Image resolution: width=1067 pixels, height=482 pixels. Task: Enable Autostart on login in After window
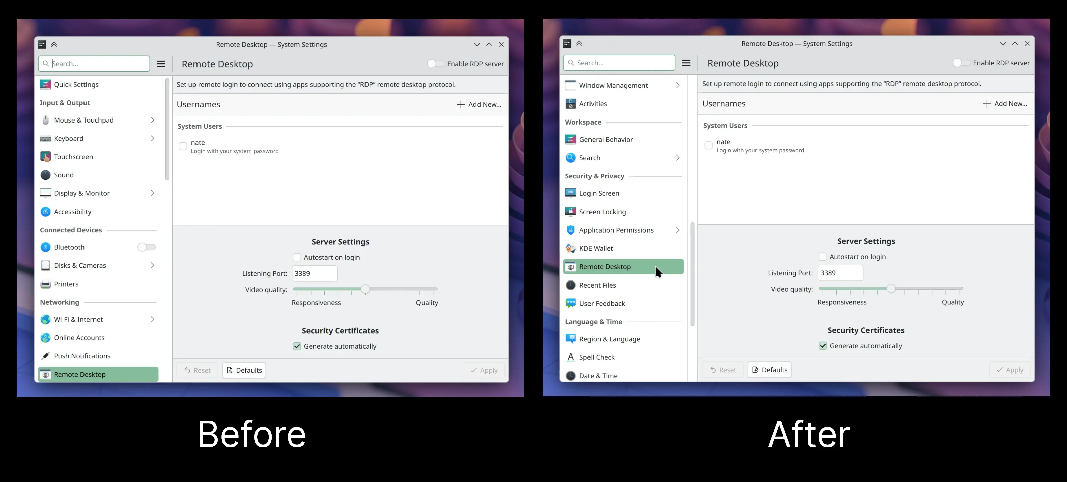823,257
